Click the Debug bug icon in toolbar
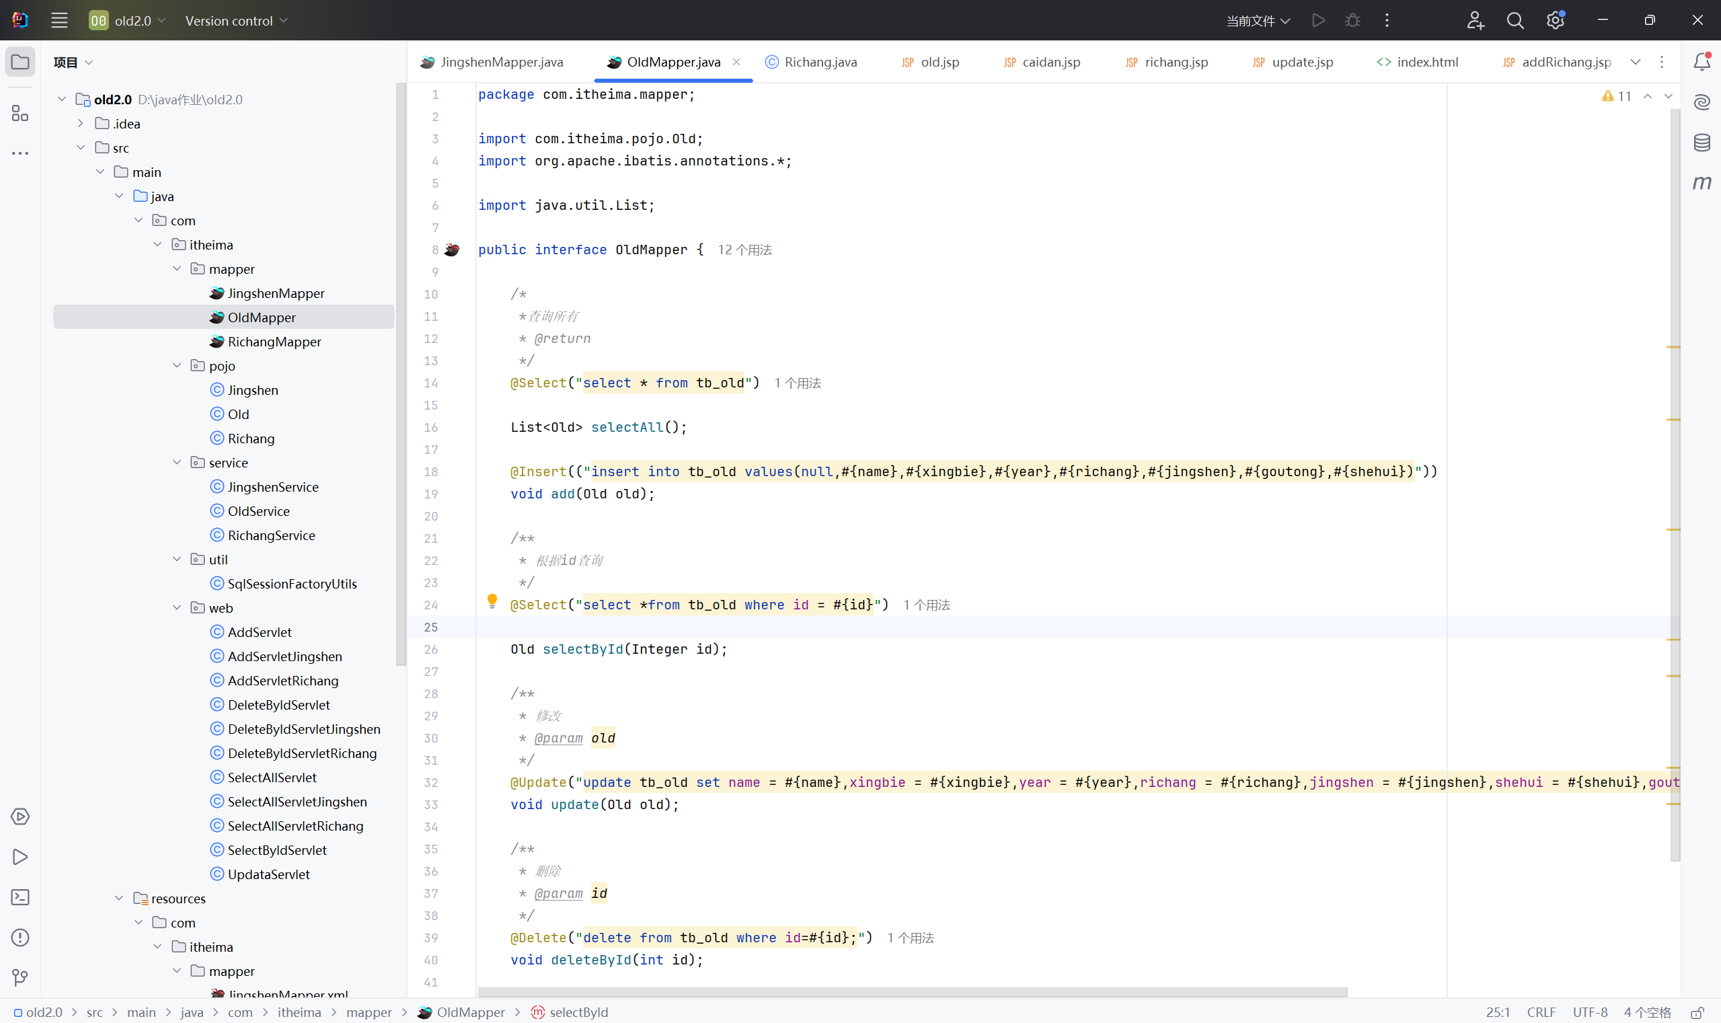 click(1352, 21)
